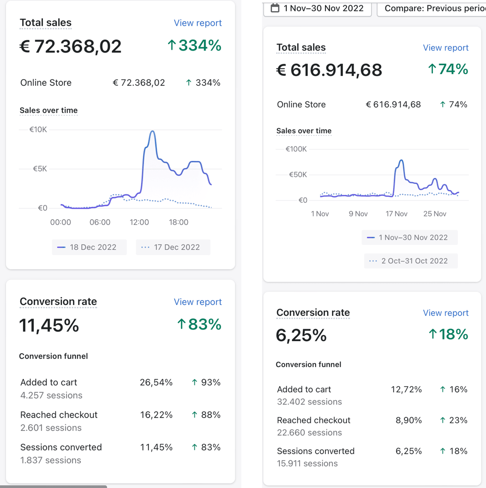Click the up arrow beside 83% conversion headline

pyautogui.click(x=181, y=324)
